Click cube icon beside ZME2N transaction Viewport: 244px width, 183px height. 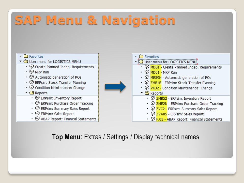point(153,103)
